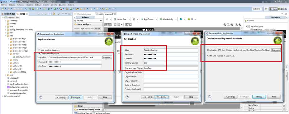This screenshot has height=114, width=289.
Task: Switch to the Java perspective
Action: [273, 9]
